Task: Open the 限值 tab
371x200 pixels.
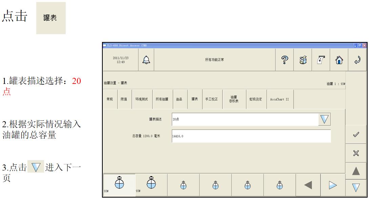Action: tap(124, 99)
